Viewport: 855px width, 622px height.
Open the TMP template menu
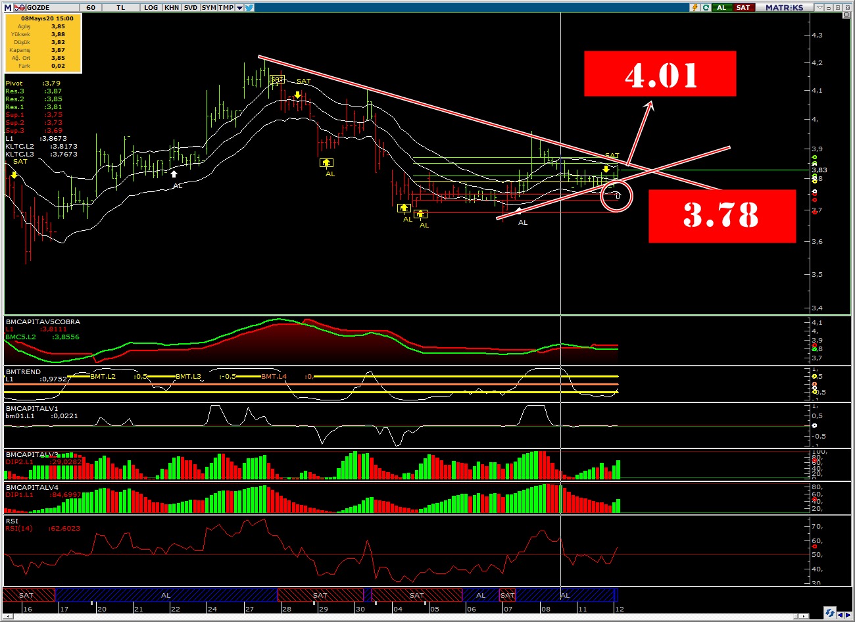(226, 7)
